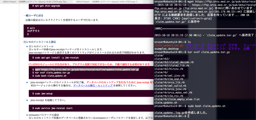Click the terminal line 'claim/rb/claim_empty_elem.list'

tap(177, 99)
